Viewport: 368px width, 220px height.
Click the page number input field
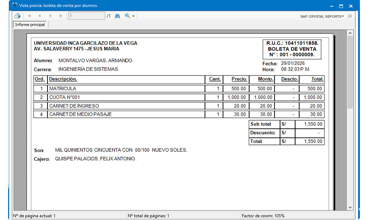pos(86,16)
